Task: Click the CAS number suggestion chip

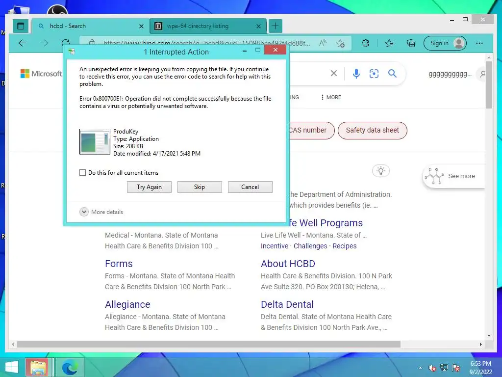Action: [x=311, y=131]
